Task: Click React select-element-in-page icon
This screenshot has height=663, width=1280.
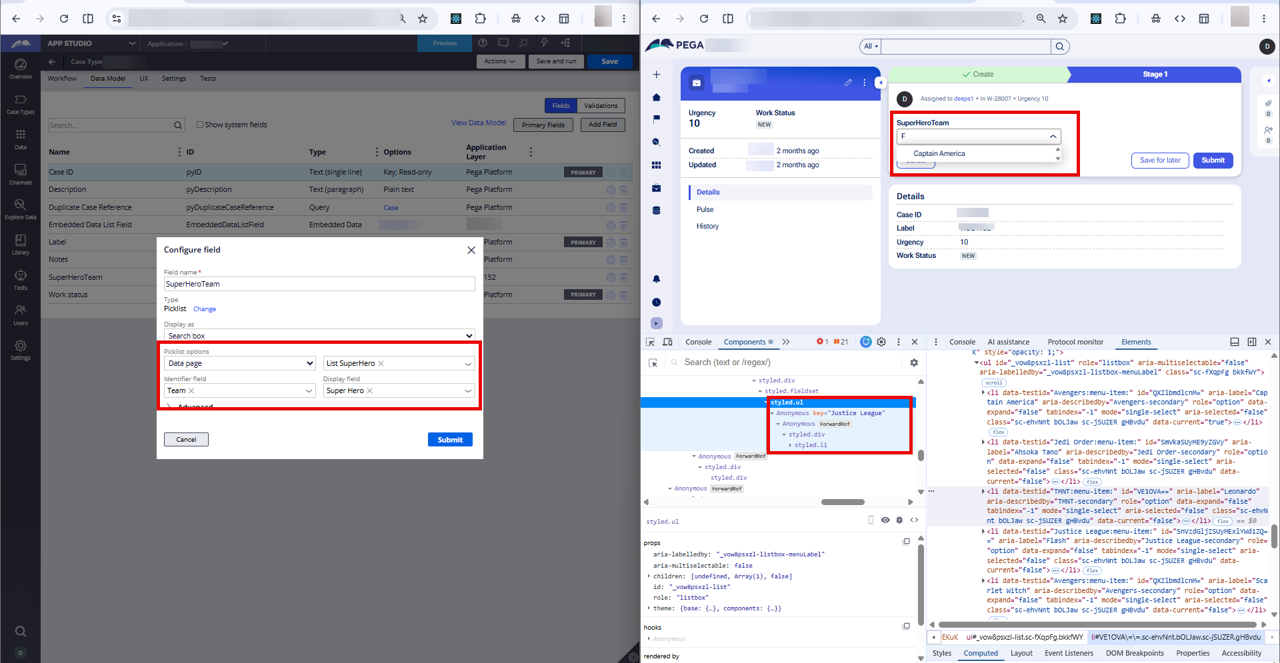Action: pyautogui.click(x=653, y=362)
